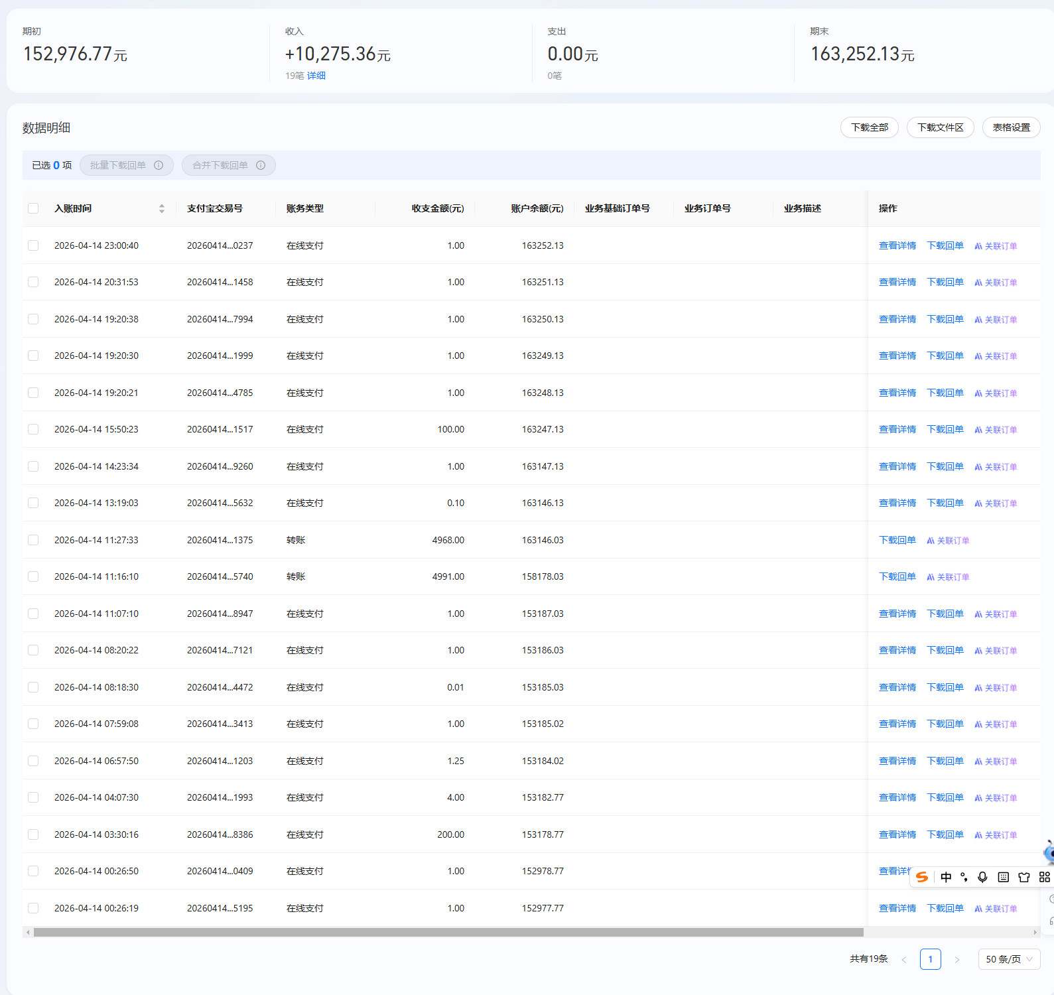Select page 1 in the pagination
Viewport: 1054px width, 995px height.
coord(930,959)
